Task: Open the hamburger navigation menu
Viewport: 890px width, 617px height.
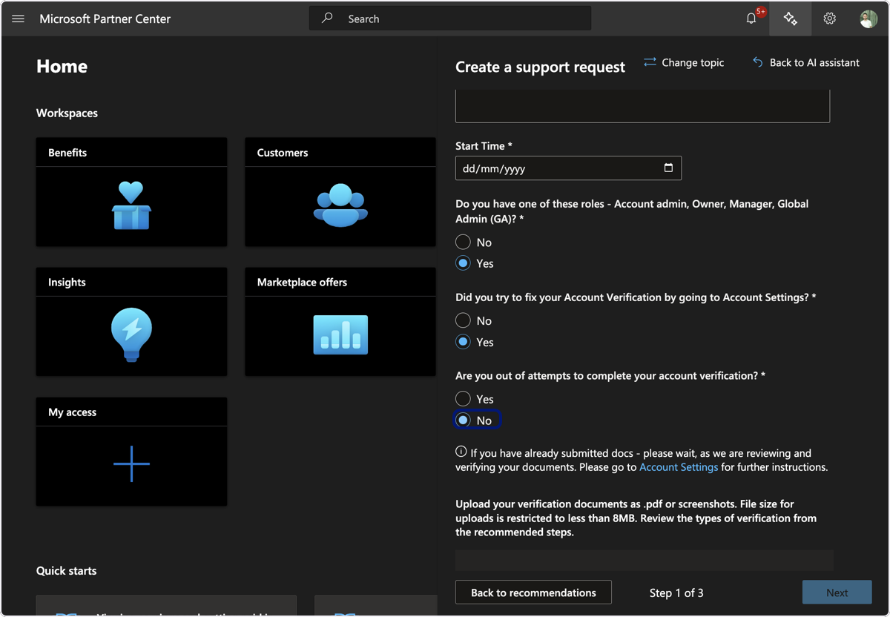Action: 19,19
